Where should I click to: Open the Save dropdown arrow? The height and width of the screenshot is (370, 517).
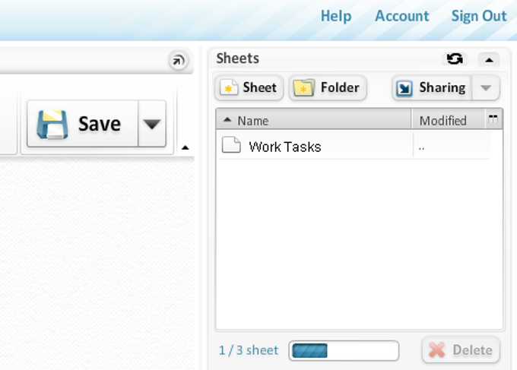[152, 124]
